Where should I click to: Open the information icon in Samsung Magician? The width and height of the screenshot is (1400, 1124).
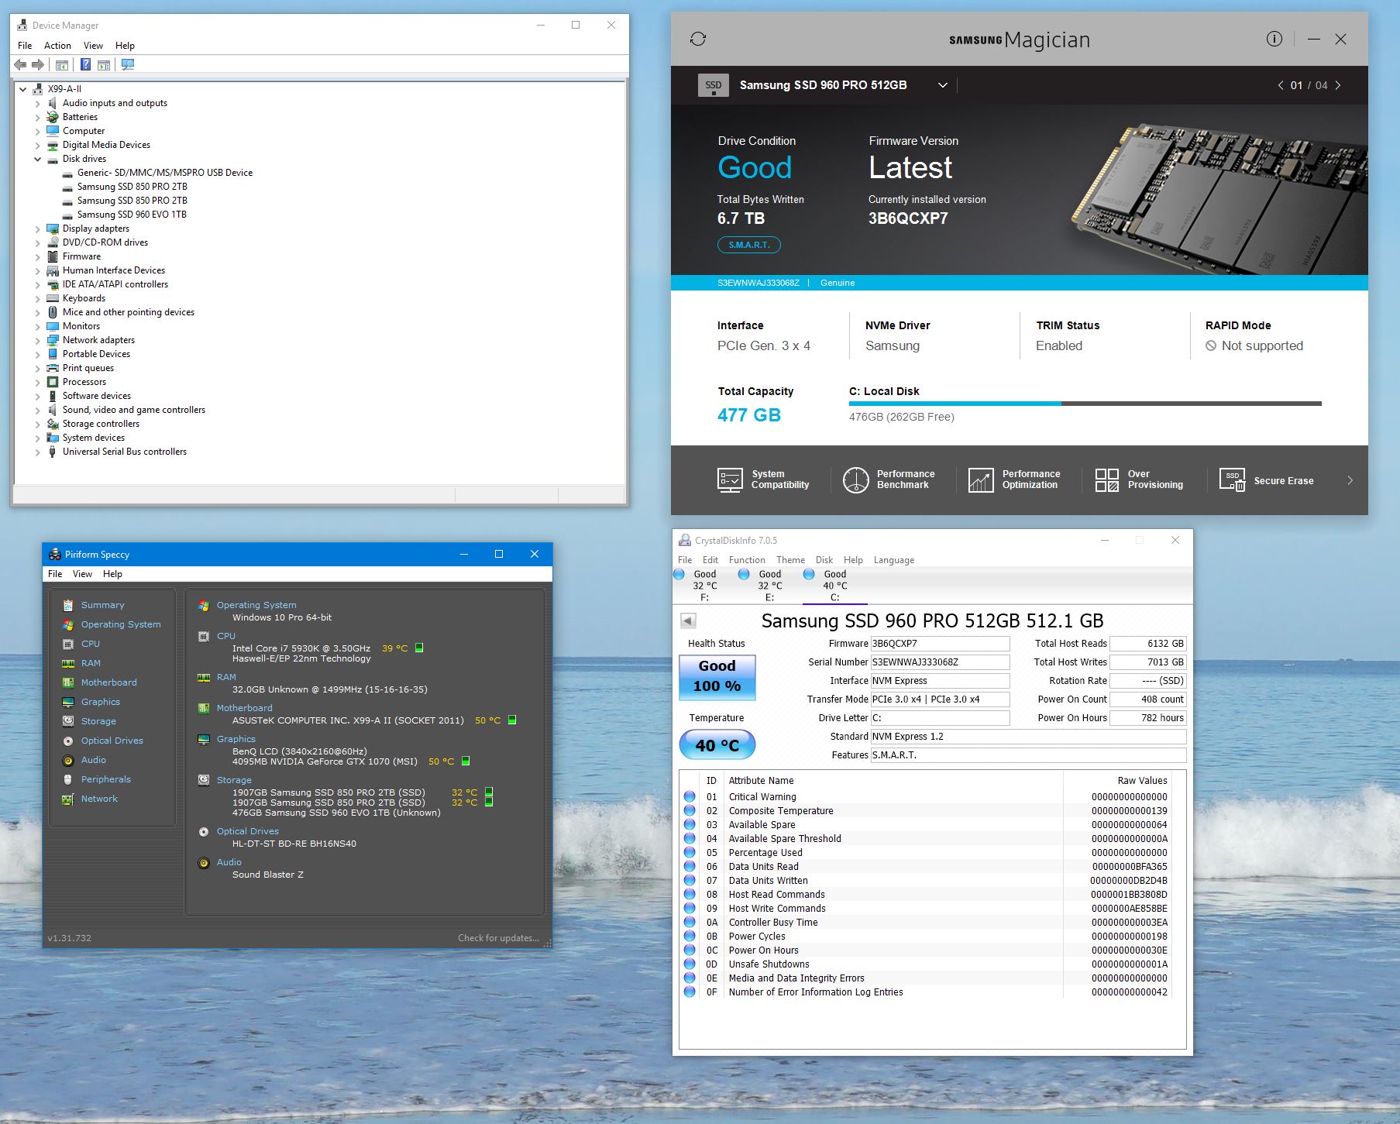pyautogui.click(x=1274, y=39)
